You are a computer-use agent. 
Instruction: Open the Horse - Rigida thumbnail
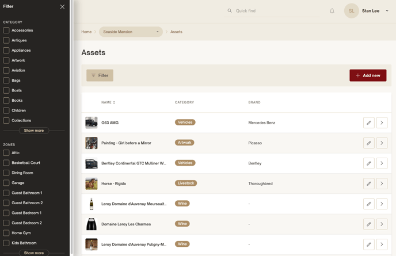pos(92,184)
